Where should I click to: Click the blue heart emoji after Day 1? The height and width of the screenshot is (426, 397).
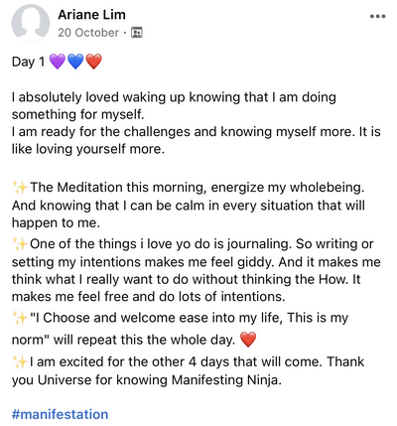pyautogui.click(x=75, y=62)
